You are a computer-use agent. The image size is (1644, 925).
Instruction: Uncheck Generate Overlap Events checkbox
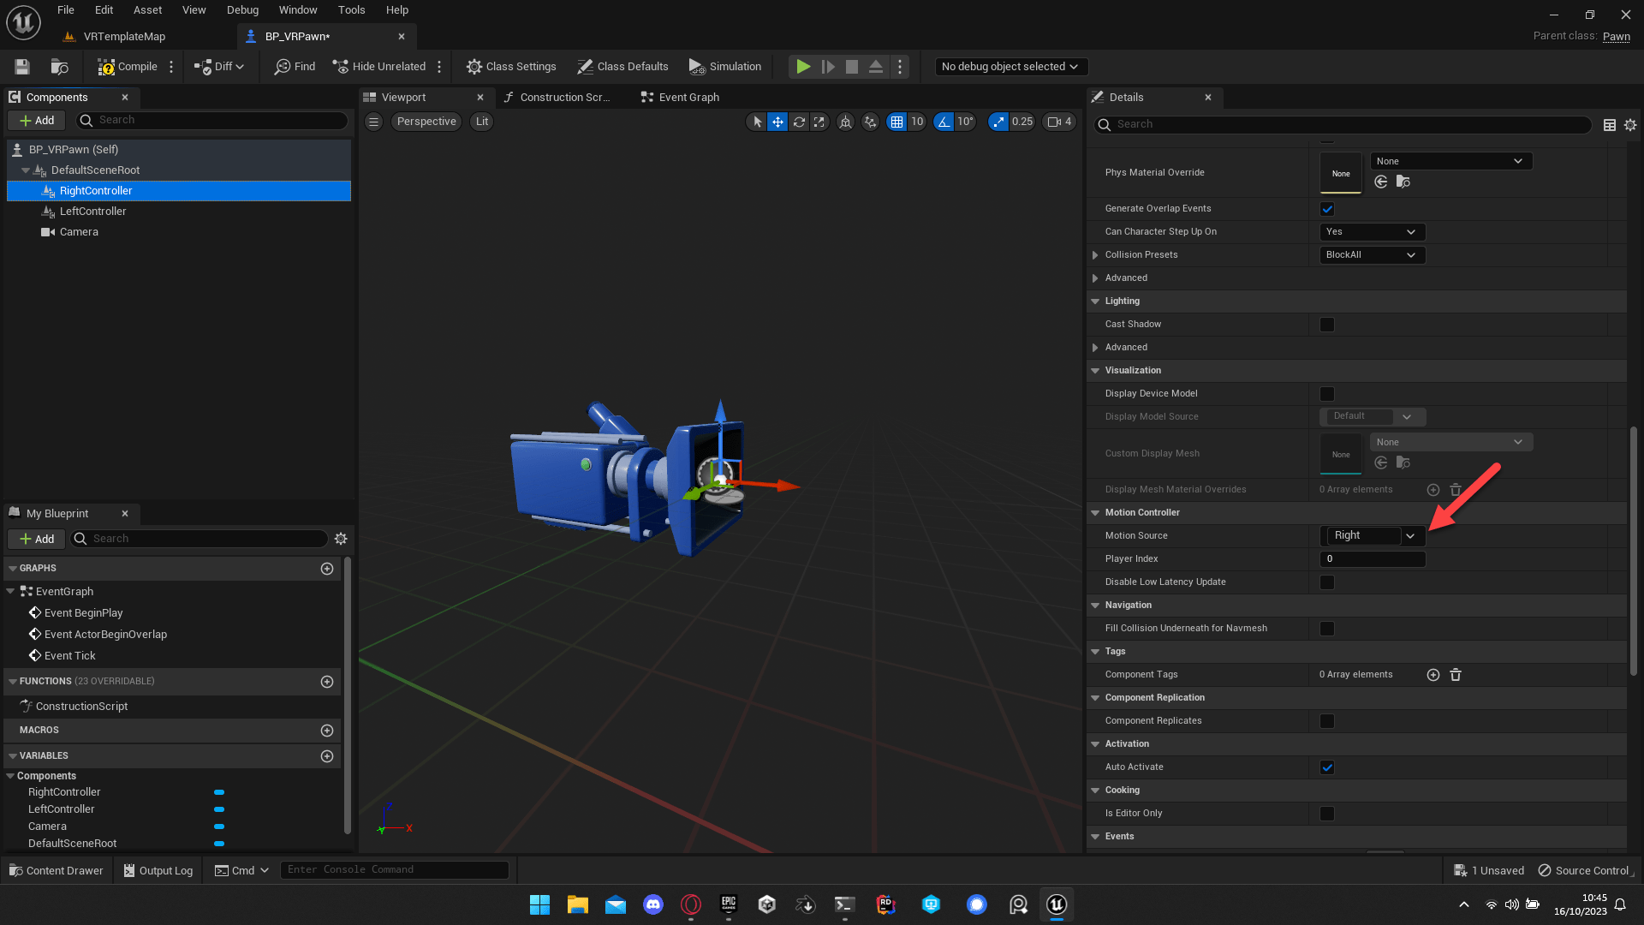tap(1327, 209)
